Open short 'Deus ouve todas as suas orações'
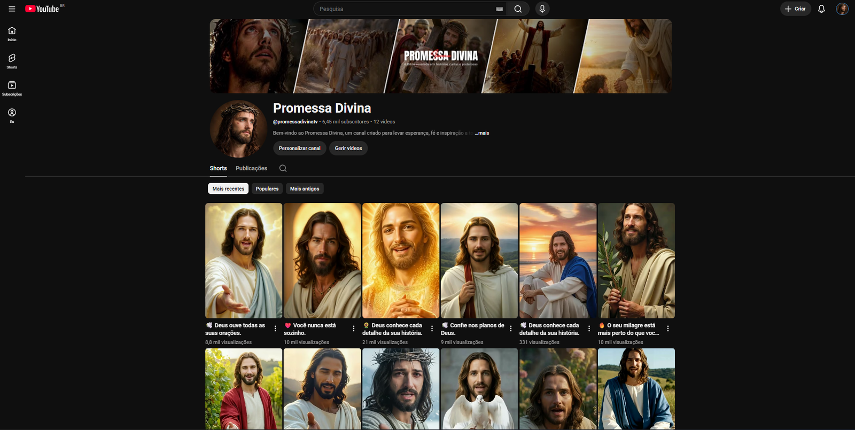Viewport: 855px width, 430px height. pos(244,261)
